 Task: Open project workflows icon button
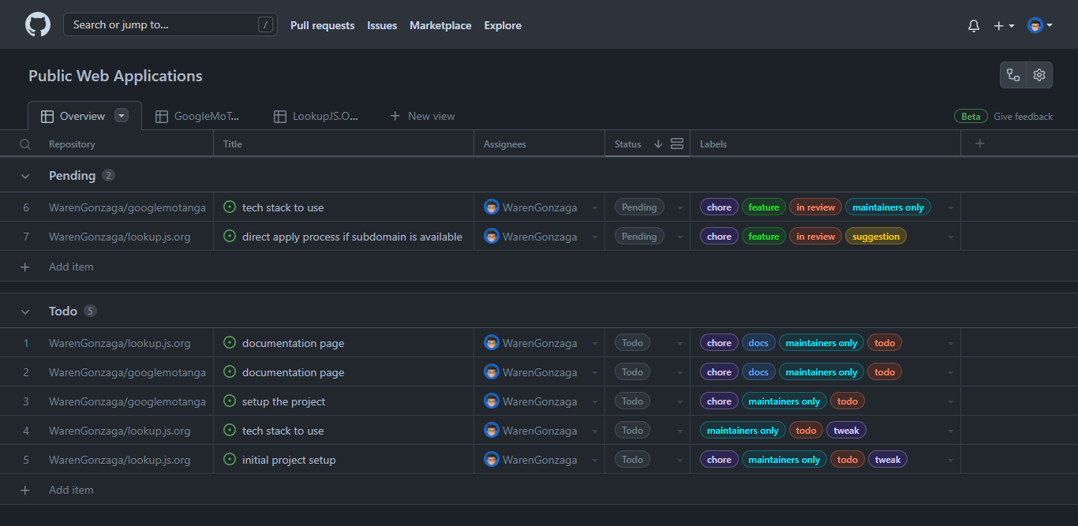1013,75
